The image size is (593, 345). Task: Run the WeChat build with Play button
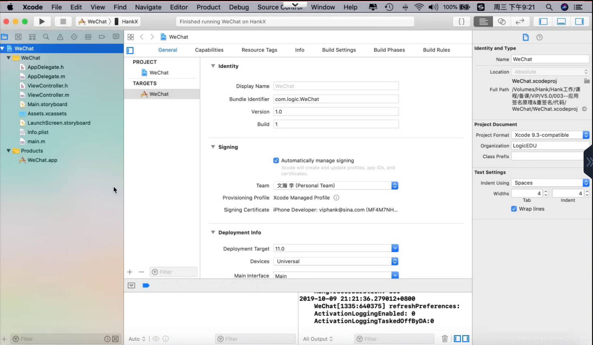[x=41, y=21]
